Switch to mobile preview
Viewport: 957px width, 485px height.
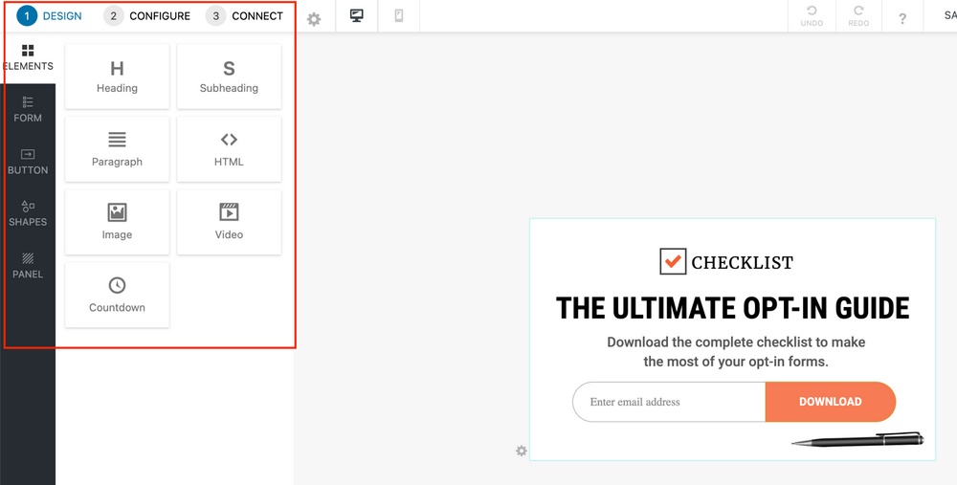(399, 16)
